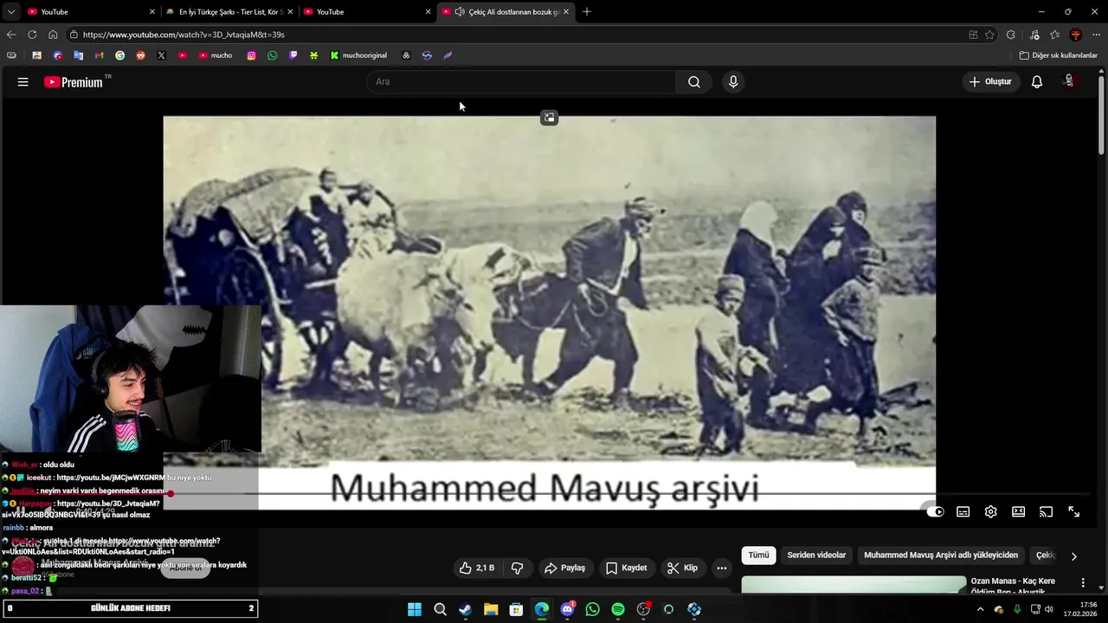Open the Reddit bookmark icon
Screen dimensions: 1108x623
[140, 55]
